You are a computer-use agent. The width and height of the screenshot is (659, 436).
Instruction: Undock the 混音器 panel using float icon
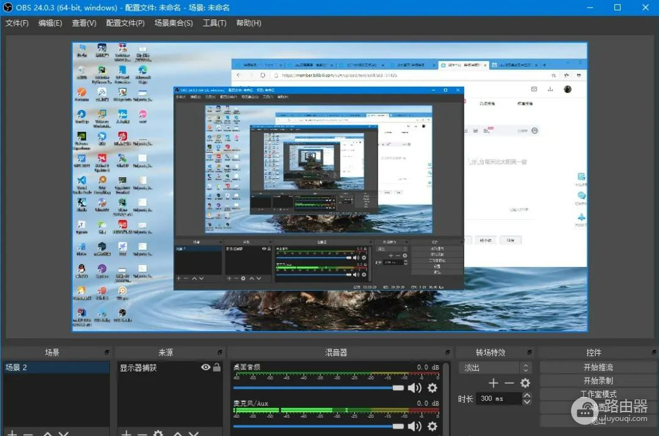[445, 352]
